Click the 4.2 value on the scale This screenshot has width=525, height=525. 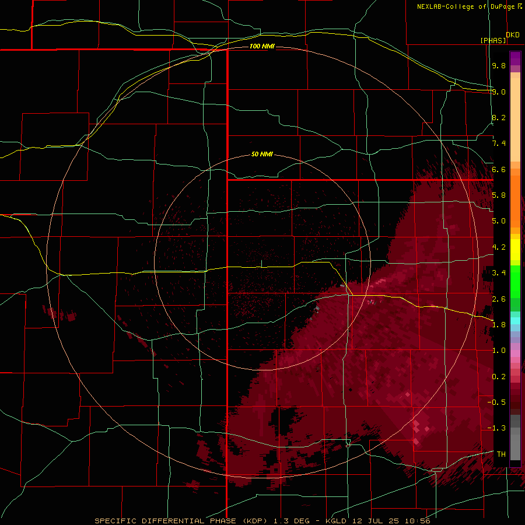[499, 247]
